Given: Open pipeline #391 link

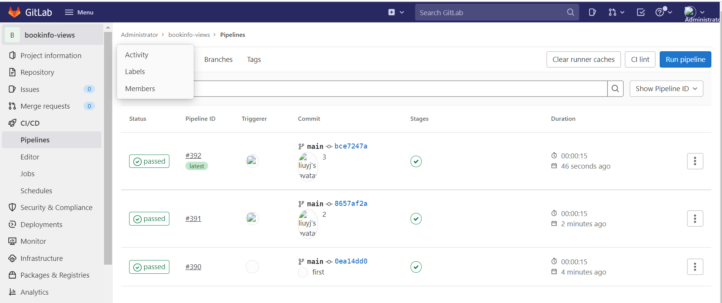Looking at the screenshot, I should (193, 218).
